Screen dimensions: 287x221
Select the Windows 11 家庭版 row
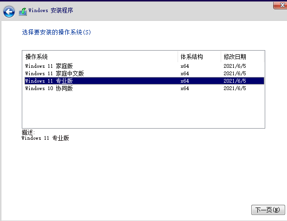pyautogui.click(x=144, y=66)
